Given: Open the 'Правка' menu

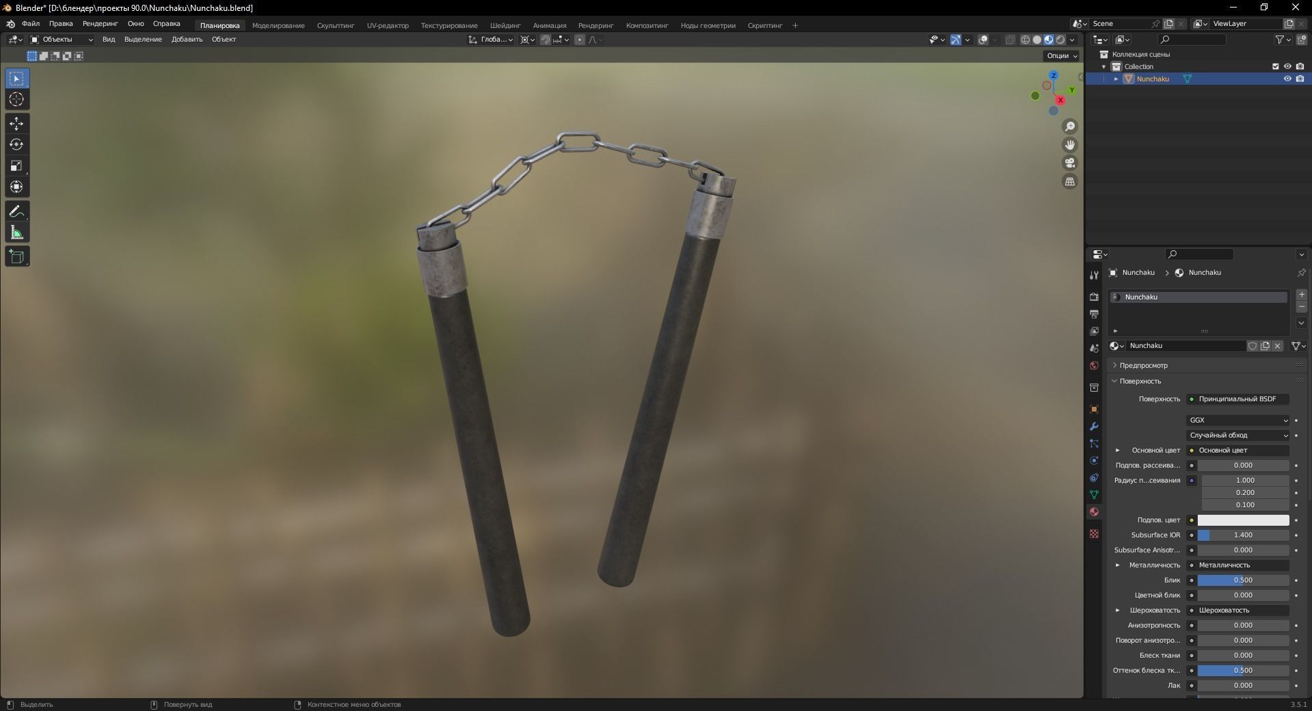Looking at the screenshot, I should pos(61,24).
